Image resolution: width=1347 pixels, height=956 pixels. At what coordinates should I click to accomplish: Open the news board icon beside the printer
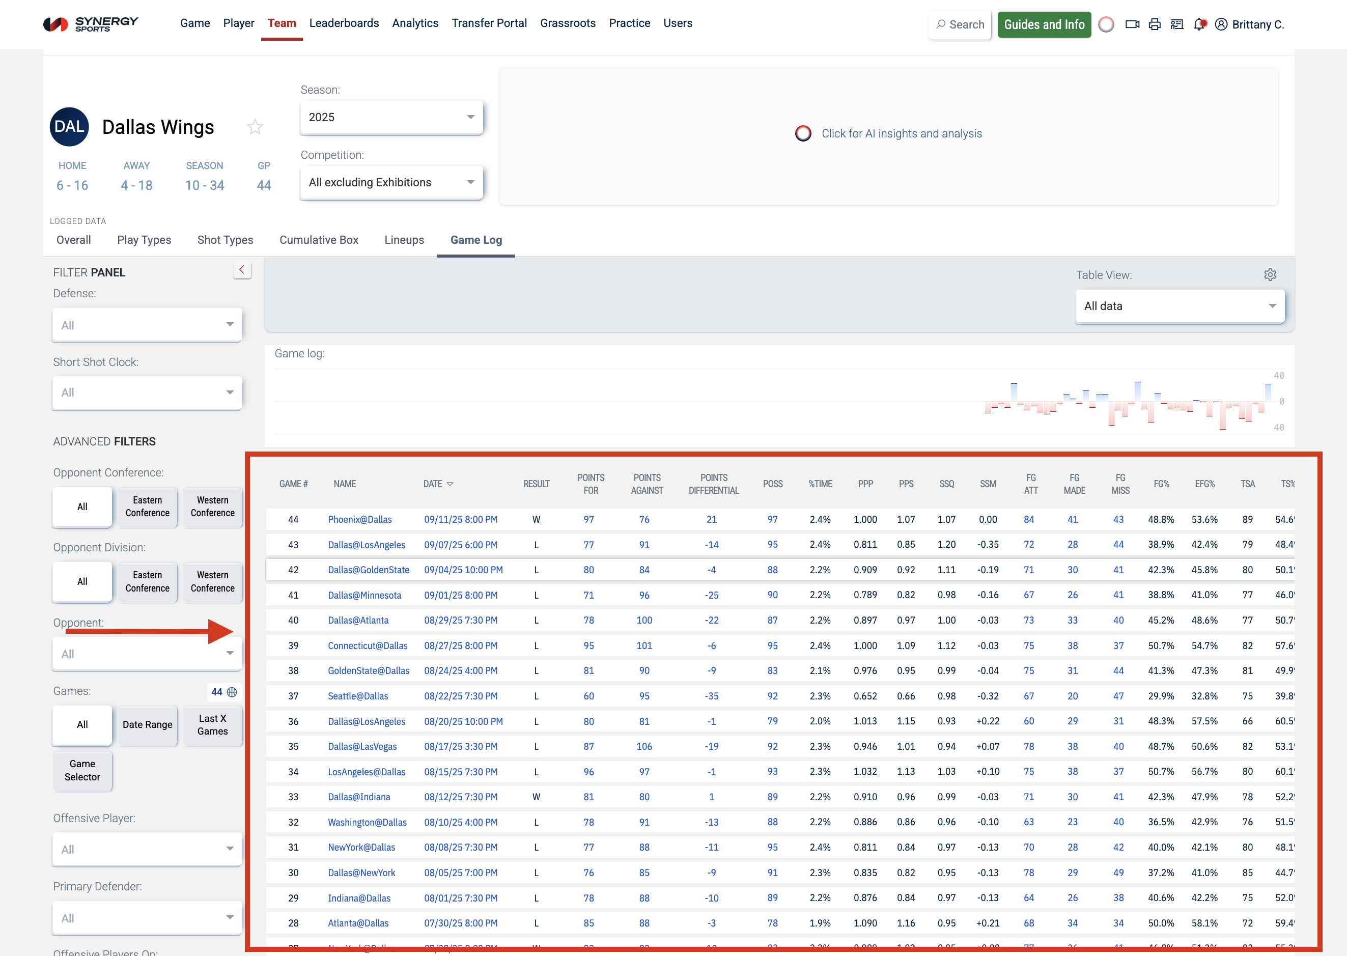point(1177,24)
